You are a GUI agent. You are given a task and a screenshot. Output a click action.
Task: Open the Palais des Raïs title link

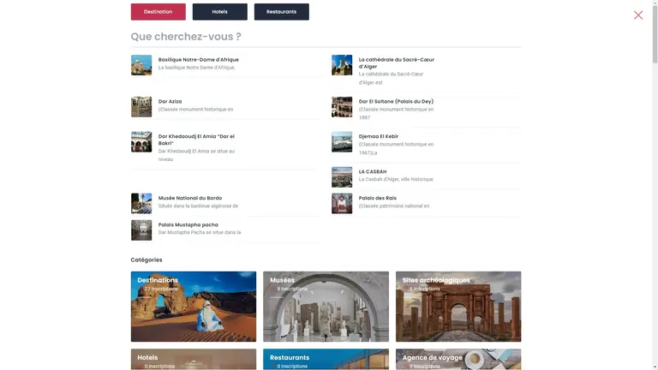(x=378, y=198)
